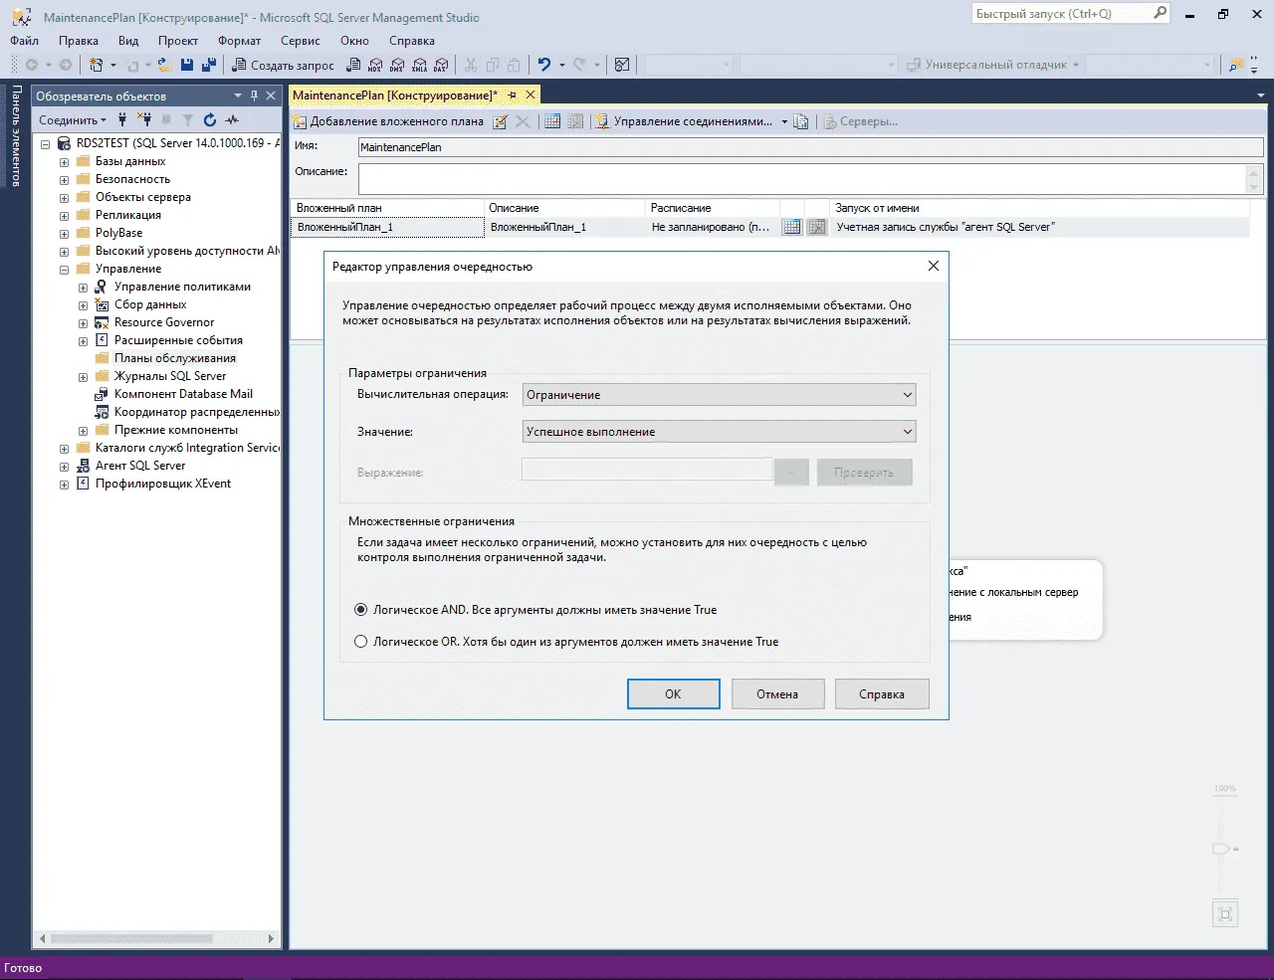Open the Формат menu
Image resolution: width=1274 pixels, height=980 pixels.
(239, 41)
